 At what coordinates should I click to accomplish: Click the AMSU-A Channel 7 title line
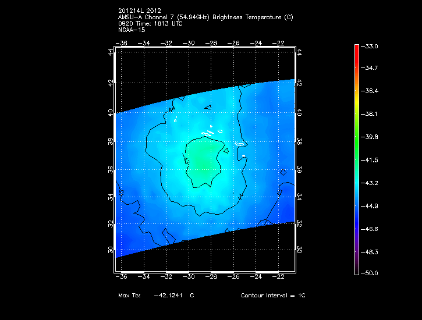205,17
